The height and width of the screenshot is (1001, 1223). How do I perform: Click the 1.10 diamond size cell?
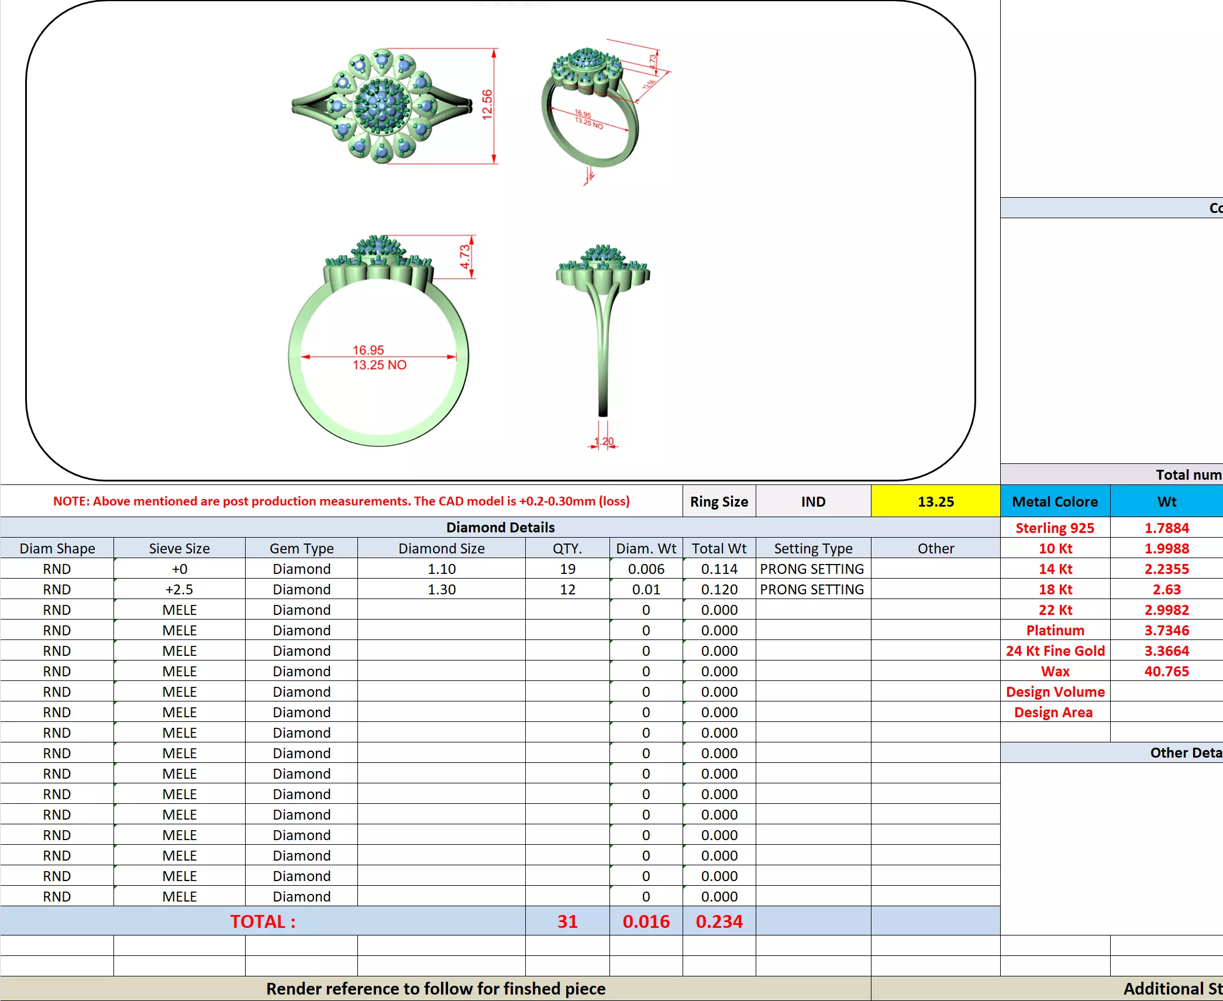[441, 569]
